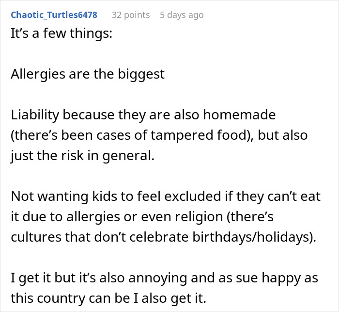Open the Chaotic_Turtles6478 user profile
The width and height of the screenshot is (339, 312).
tap(54, 15)
